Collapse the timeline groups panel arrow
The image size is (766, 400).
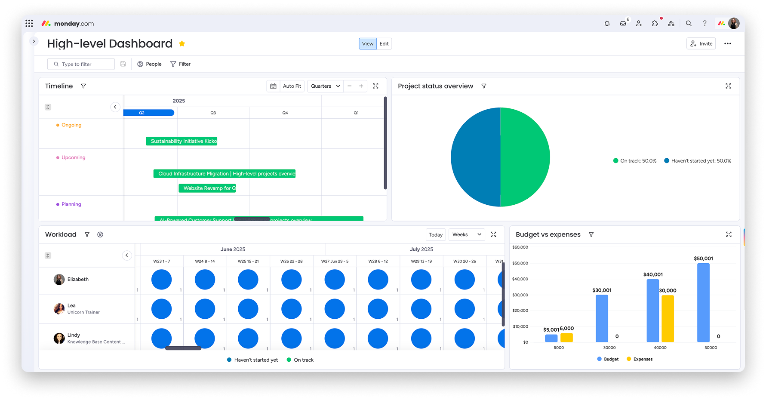(115, 107)
